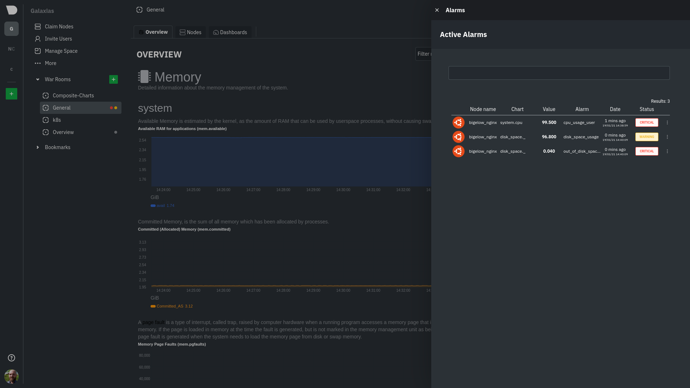Click the More menu item in sidebar
The image size is (690, 388).
(x=50, y=63)
